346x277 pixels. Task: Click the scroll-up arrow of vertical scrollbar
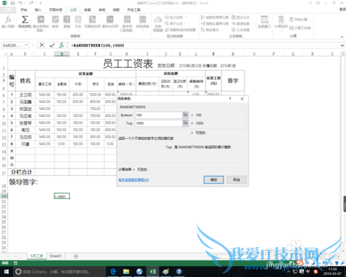[343, 54]
